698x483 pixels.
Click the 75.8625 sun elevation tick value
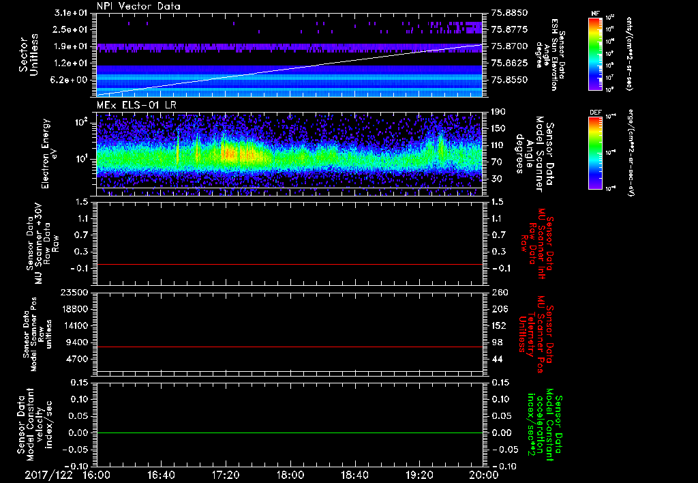coord(509,63)
